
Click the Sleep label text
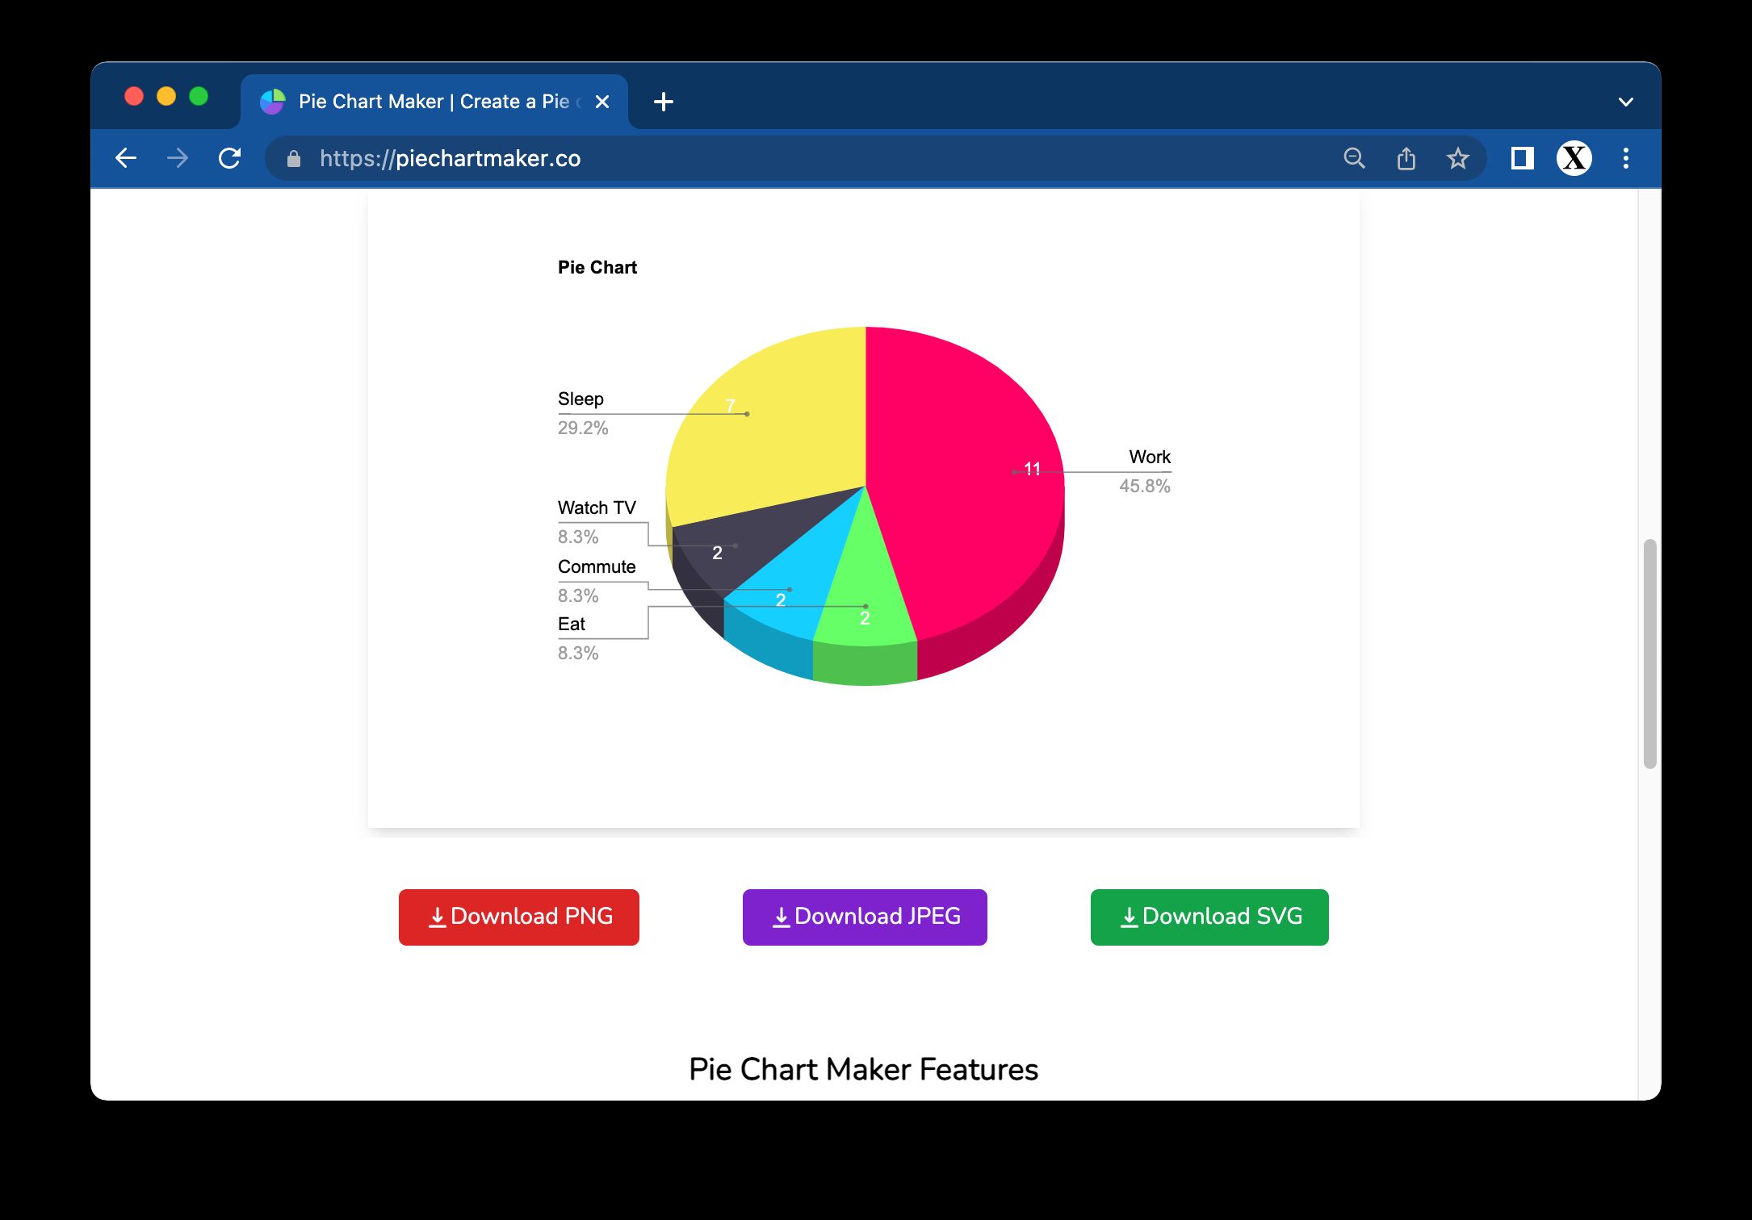(581, 399)
